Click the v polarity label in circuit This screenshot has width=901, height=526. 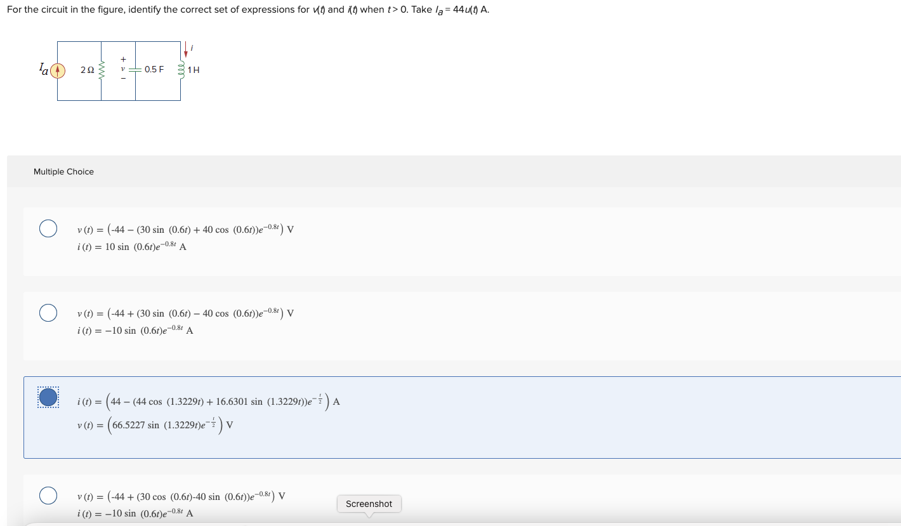(123, 69)
